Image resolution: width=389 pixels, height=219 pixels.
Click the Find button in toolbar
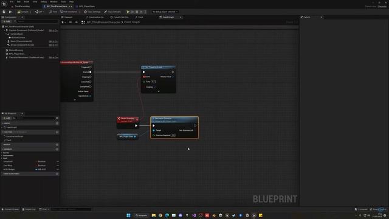[x=53, y=12]
